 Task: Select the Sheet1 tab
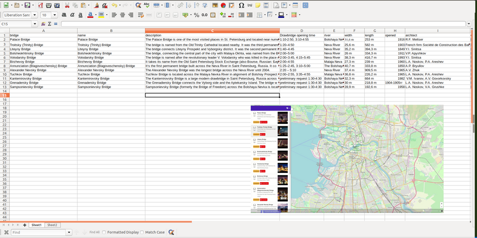[x=36, y=225]
